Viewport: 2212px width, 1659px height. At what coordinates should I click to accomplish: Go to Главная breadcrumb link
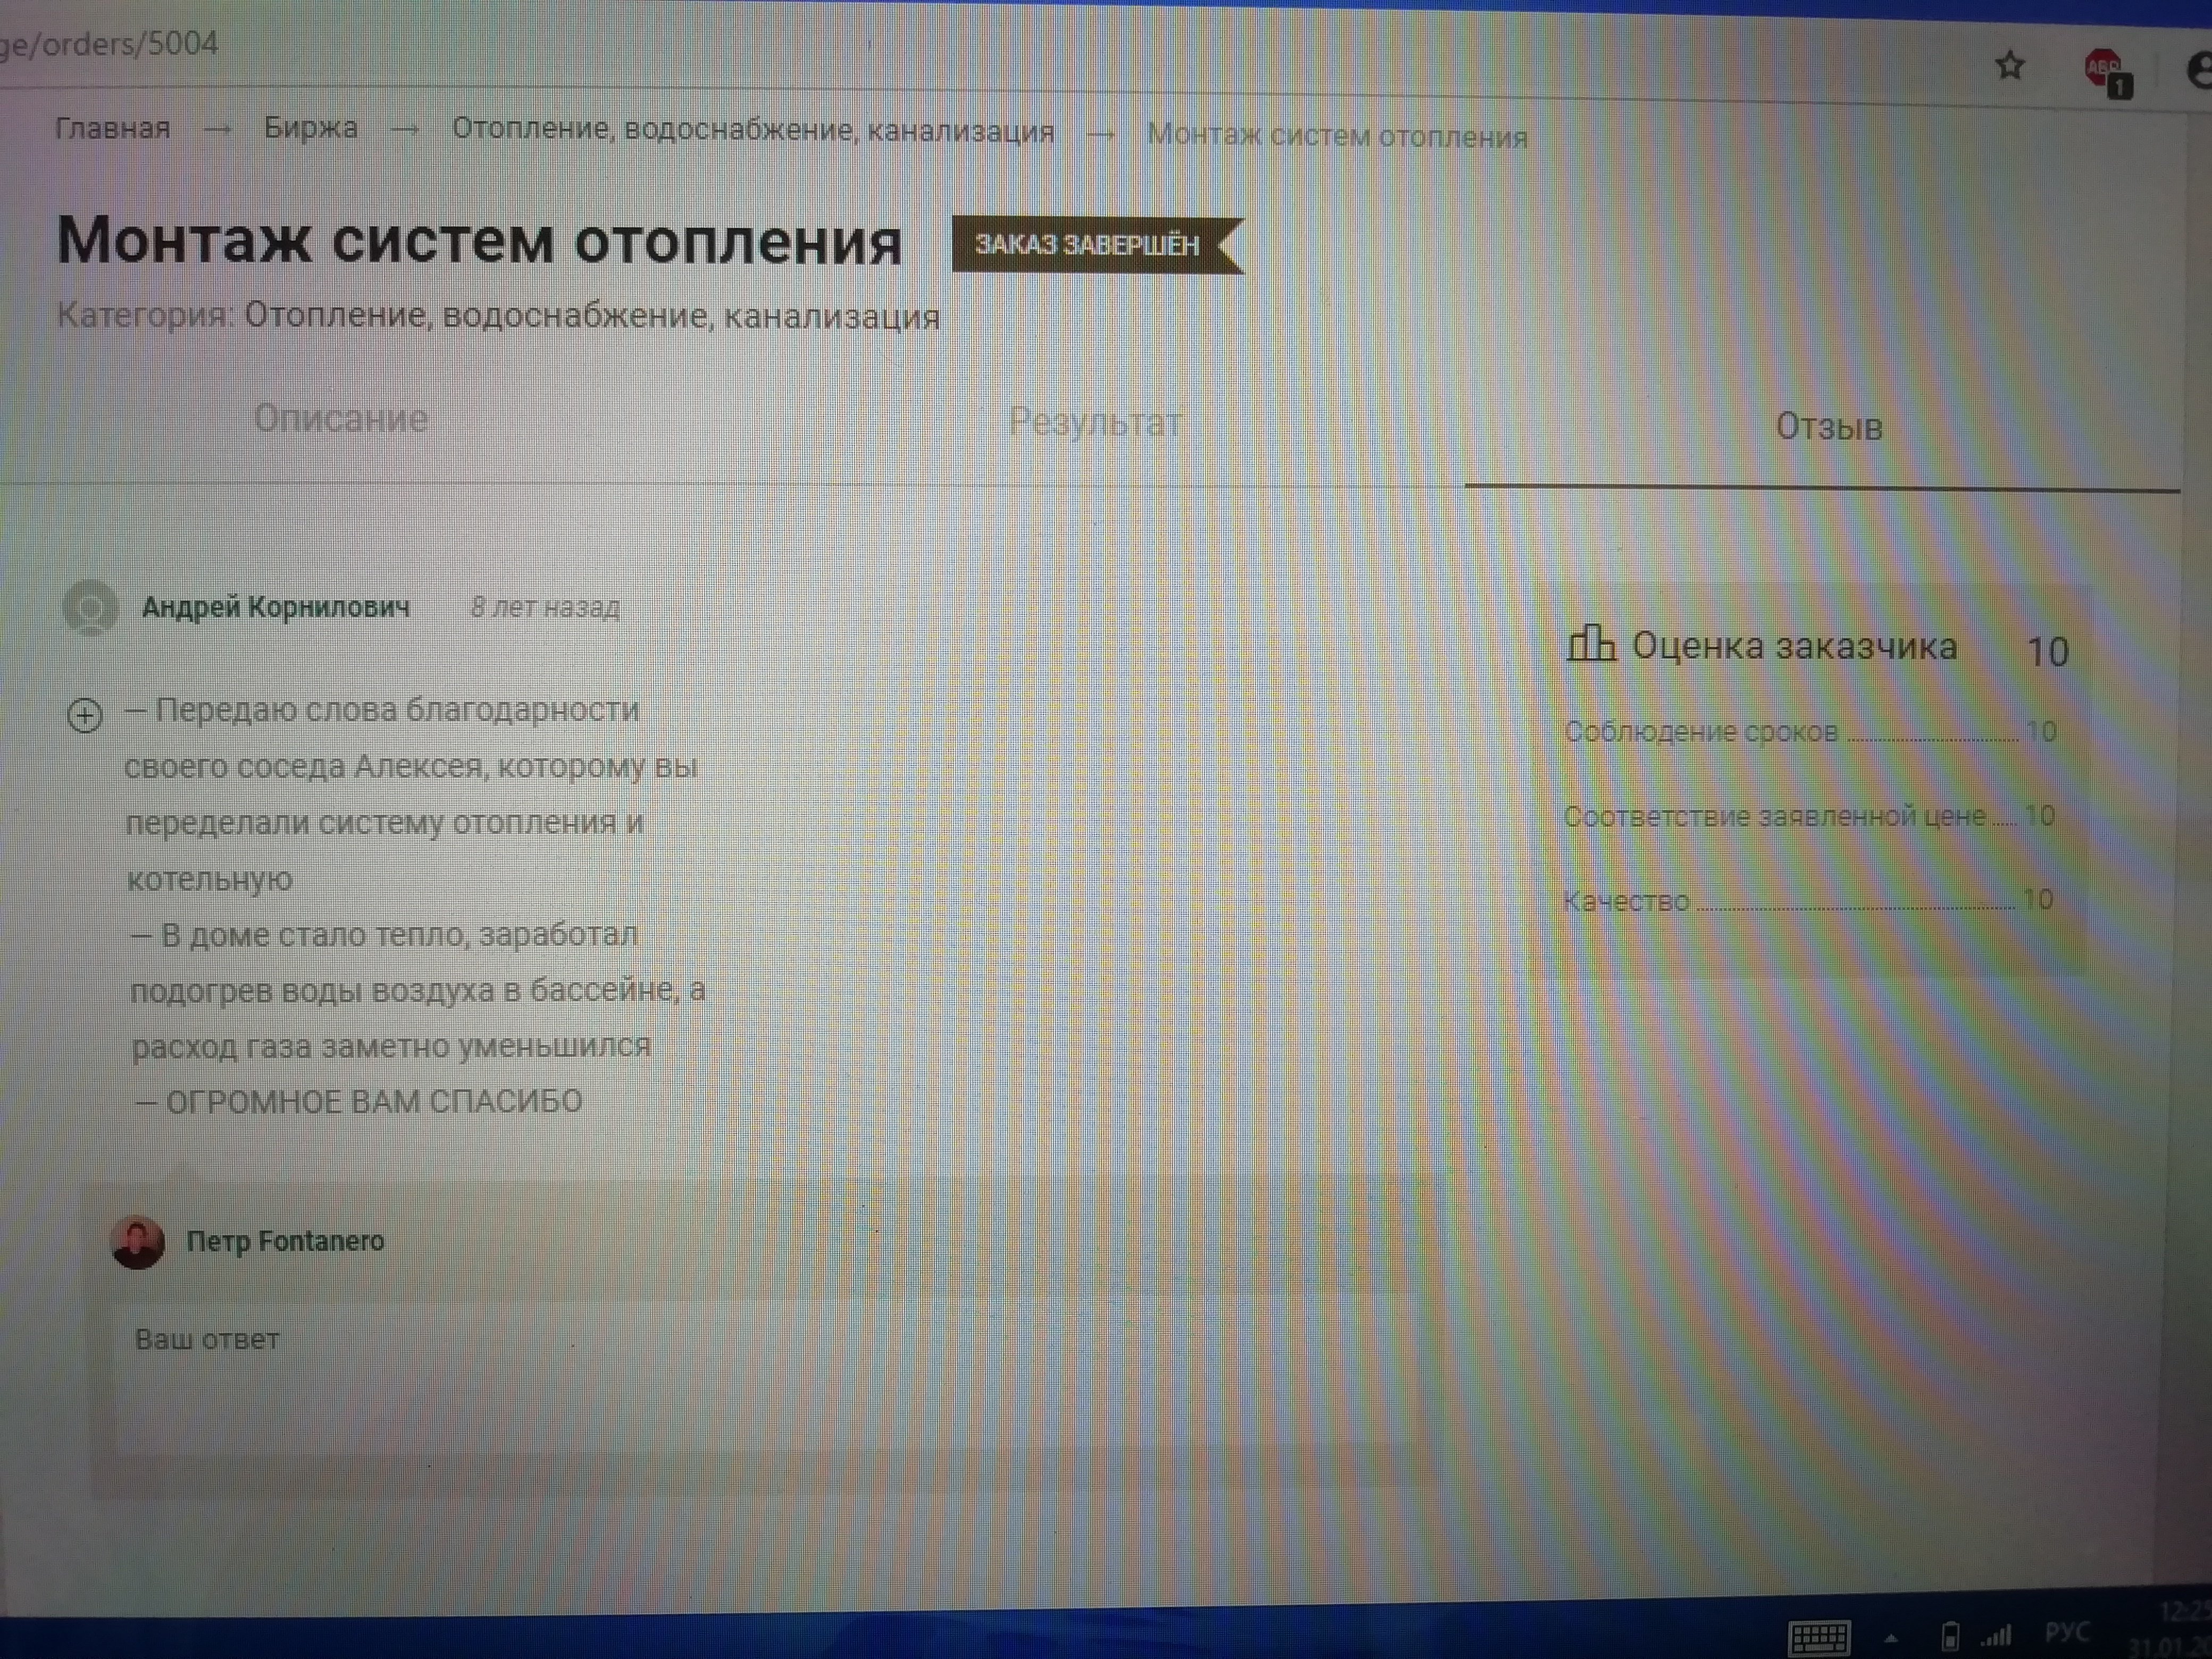pos(112,128)
